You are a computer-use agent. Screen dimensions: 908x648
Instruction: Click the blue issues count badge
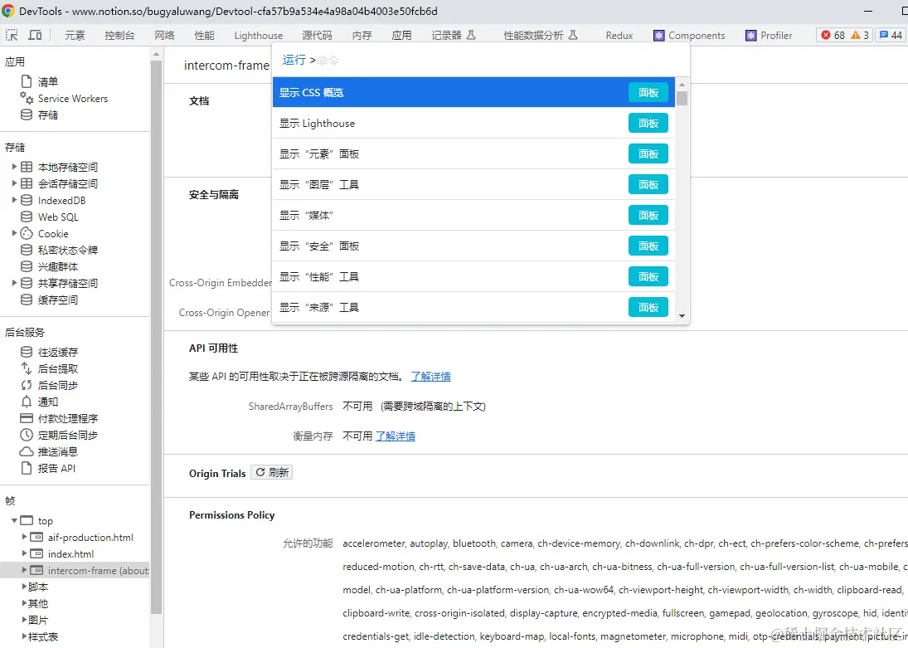[x=891, y=36]
